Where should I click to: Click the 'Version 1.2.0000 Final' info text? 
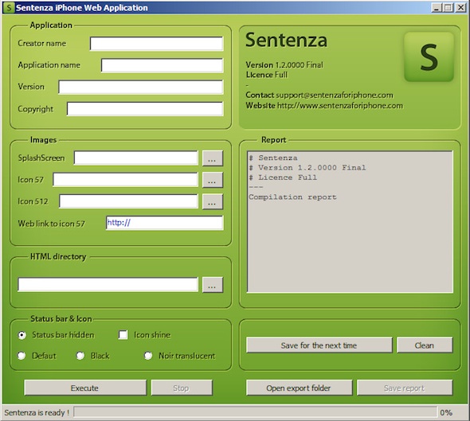[x=284, y=64]
